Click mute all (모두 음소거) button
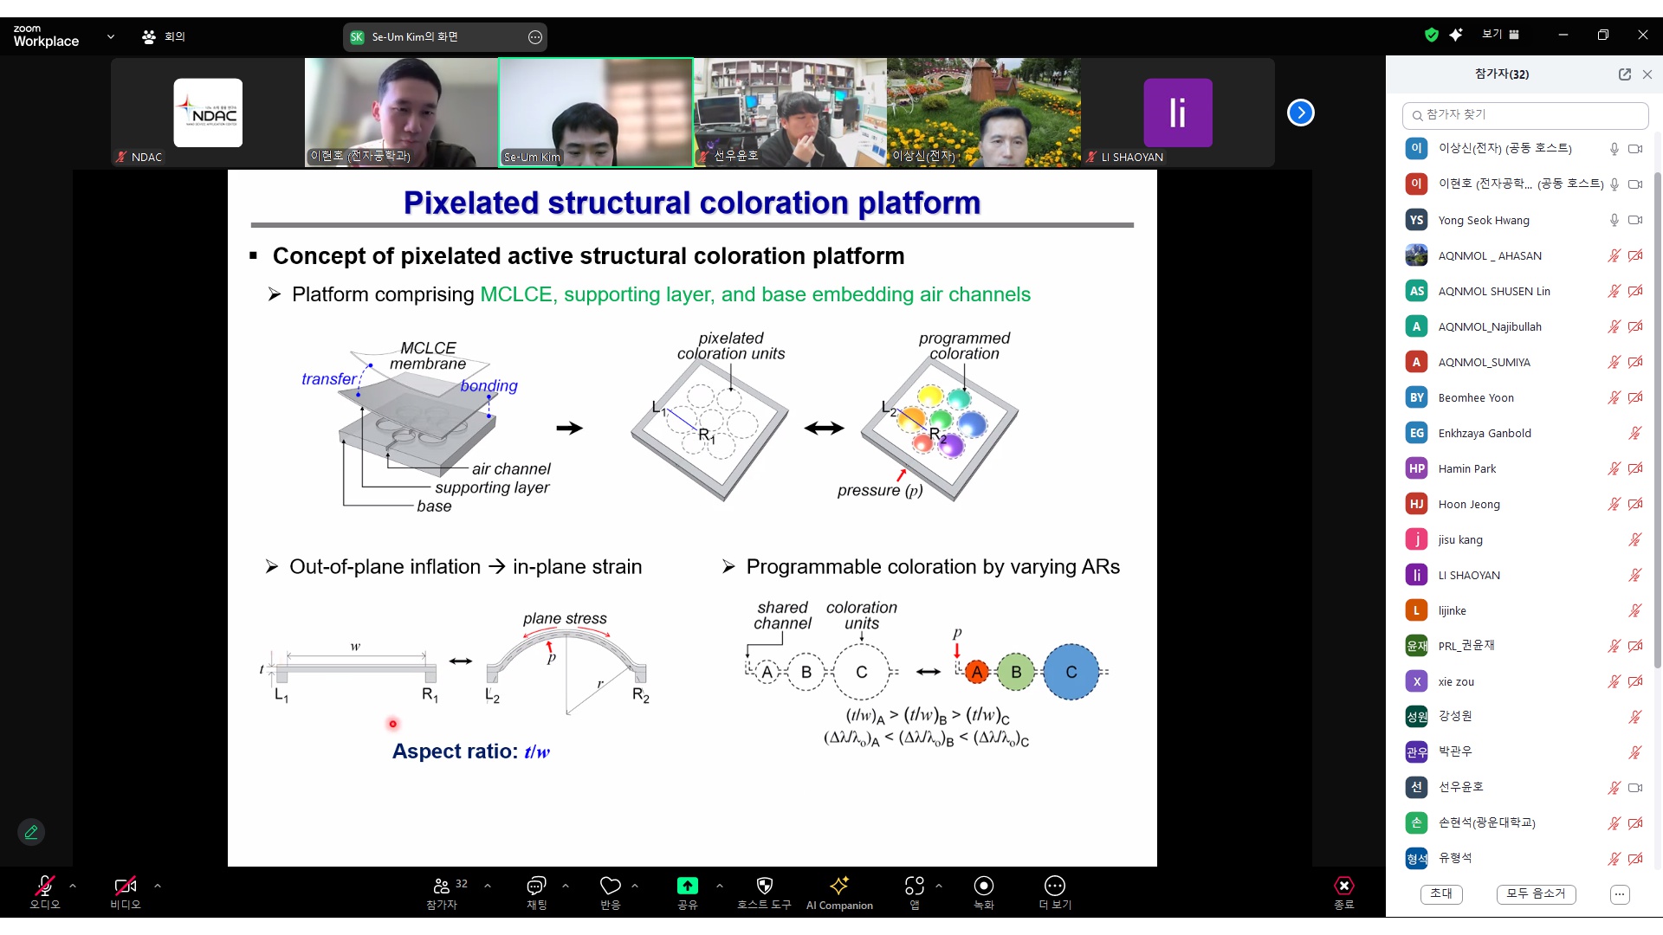The image size is (1663, 935). [x=1536, y=893]
